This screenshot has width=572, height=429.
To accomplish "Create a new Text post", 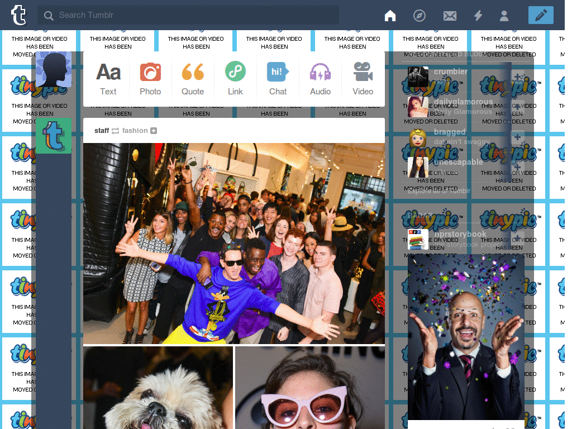I will click(108, 79).
